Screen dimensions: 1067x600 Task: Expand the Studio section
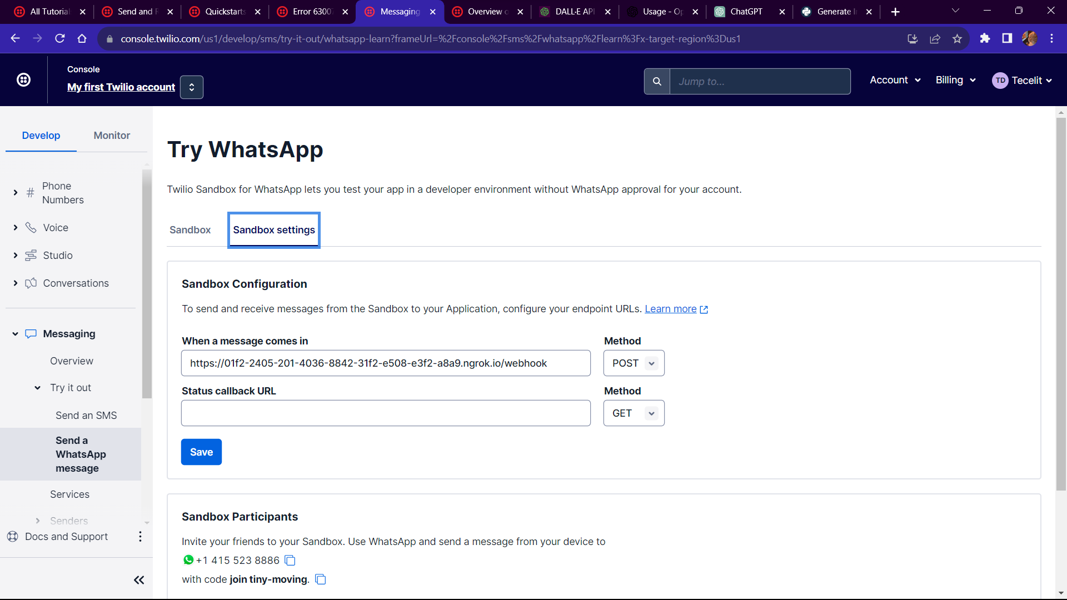pyautogui.click(x=16, y=256)
